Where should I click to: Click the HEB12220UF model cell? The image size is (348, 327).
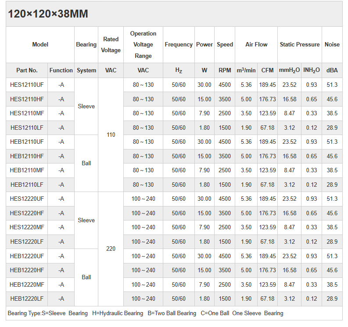27,256
